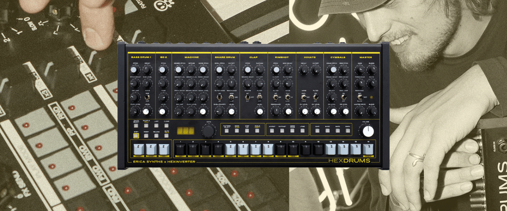507x211 pixels.
Task: Click the Scale/Direct button
Action: (257, 131)
